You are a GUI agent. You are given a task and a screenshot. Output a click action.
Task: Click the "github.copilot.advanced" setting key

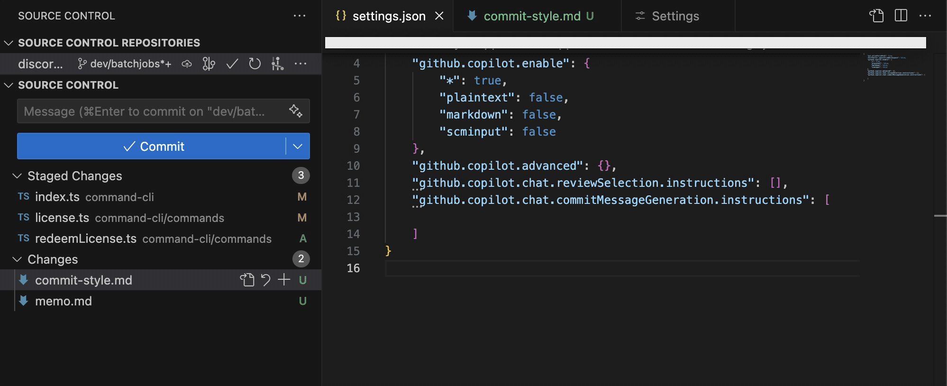[x=498, y=165]
